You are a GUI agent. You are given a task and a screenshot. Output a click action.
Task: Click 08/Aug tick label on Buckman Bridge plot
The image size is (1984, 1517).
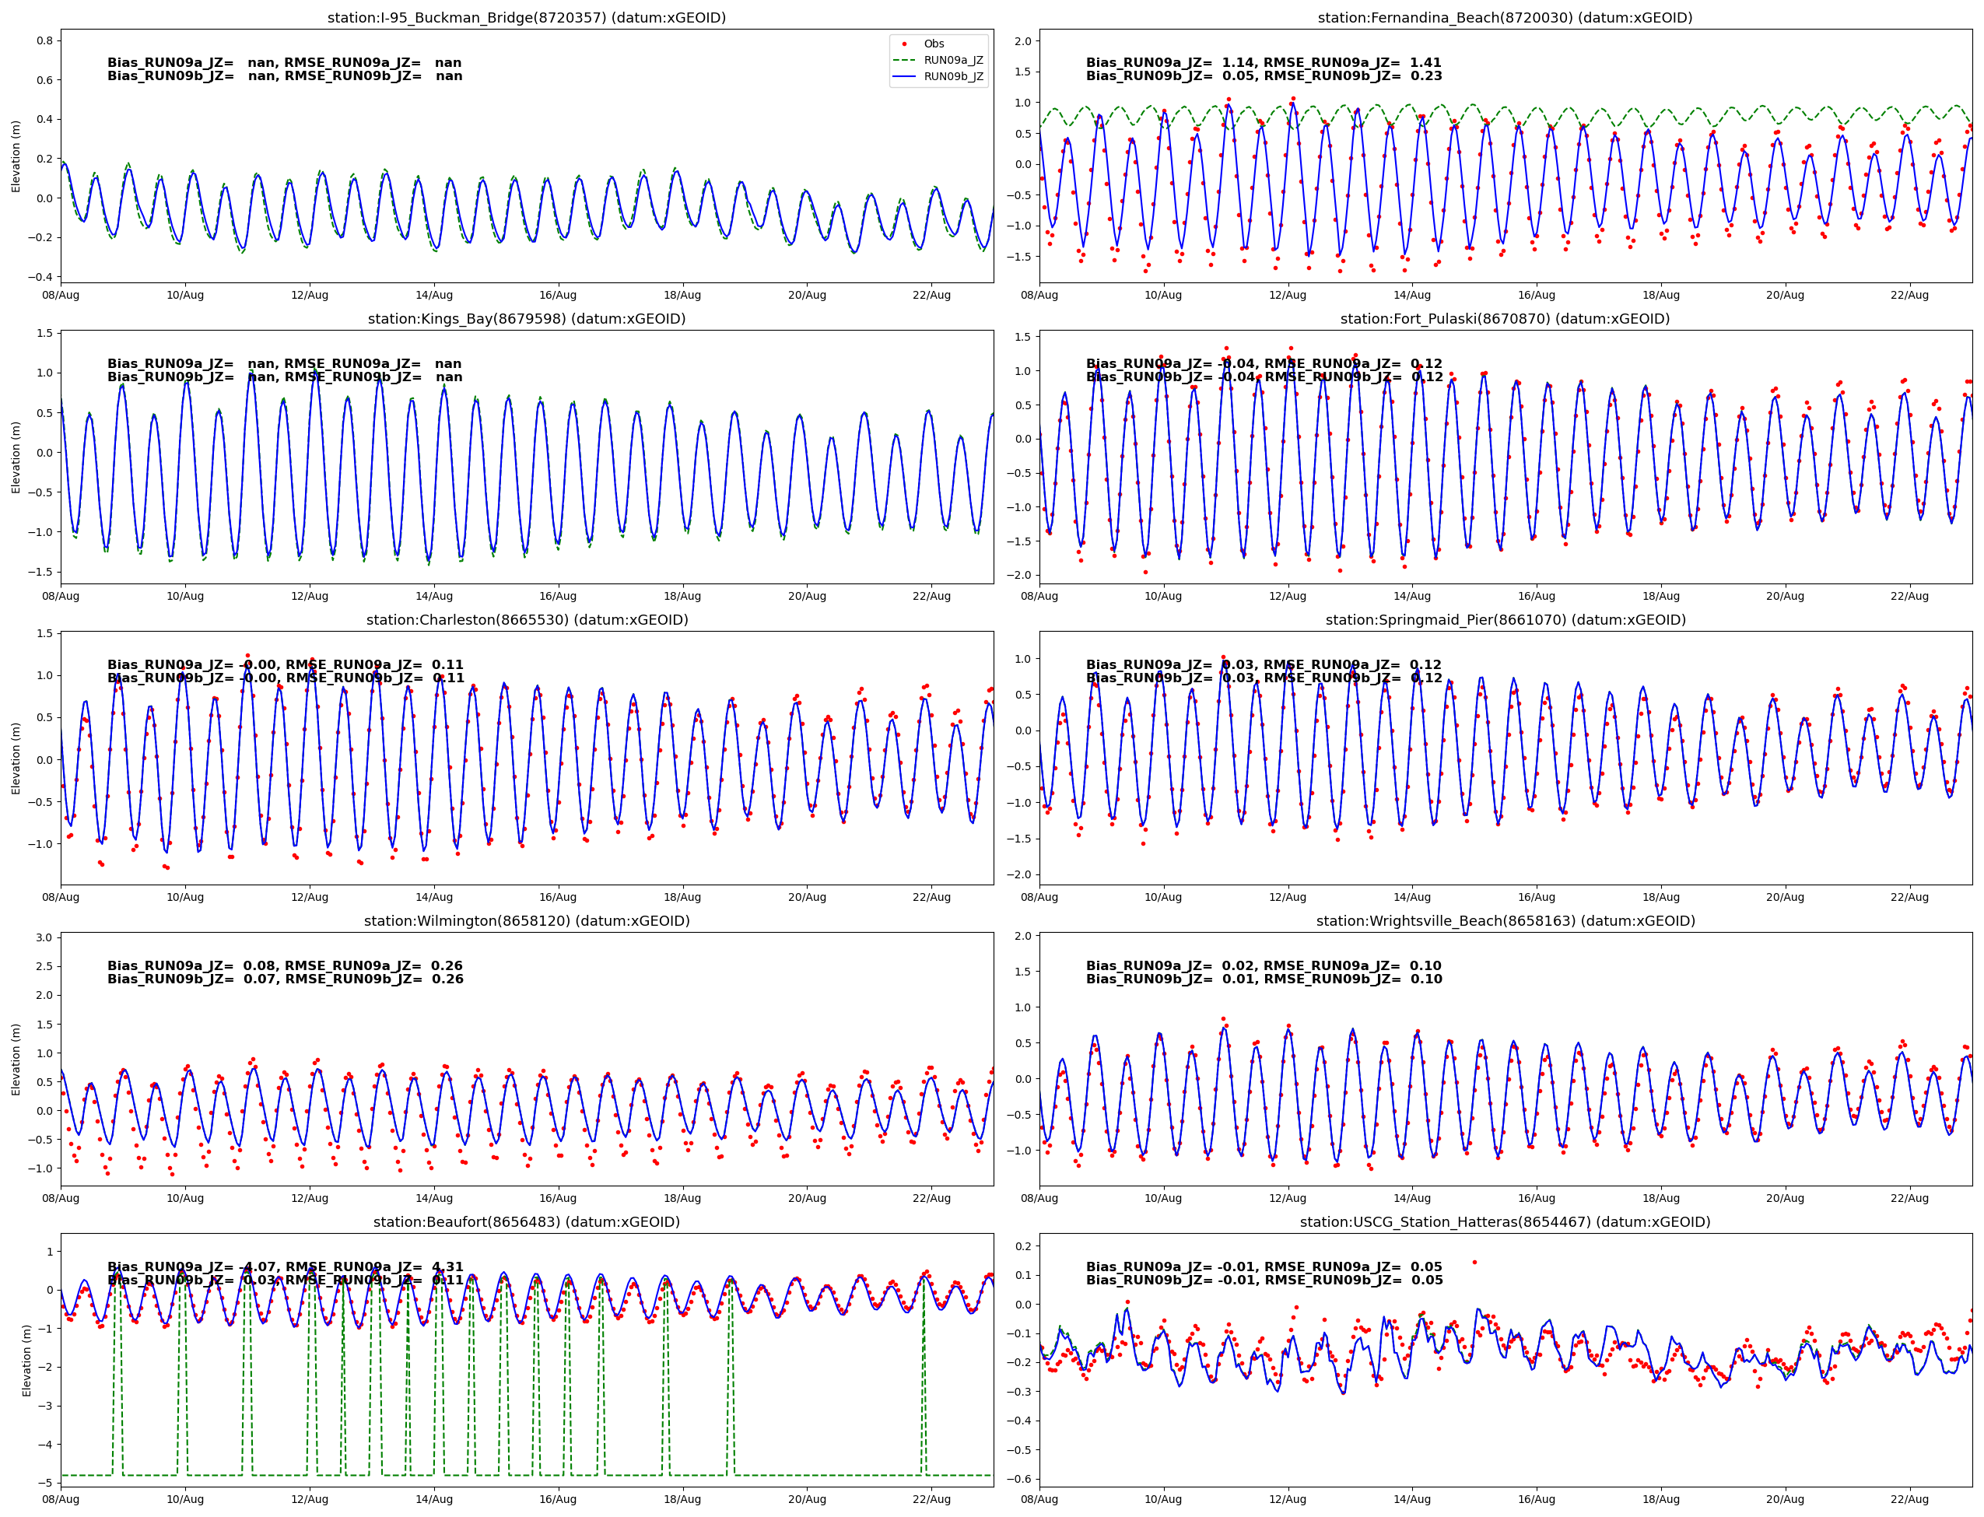coord(61,294)
